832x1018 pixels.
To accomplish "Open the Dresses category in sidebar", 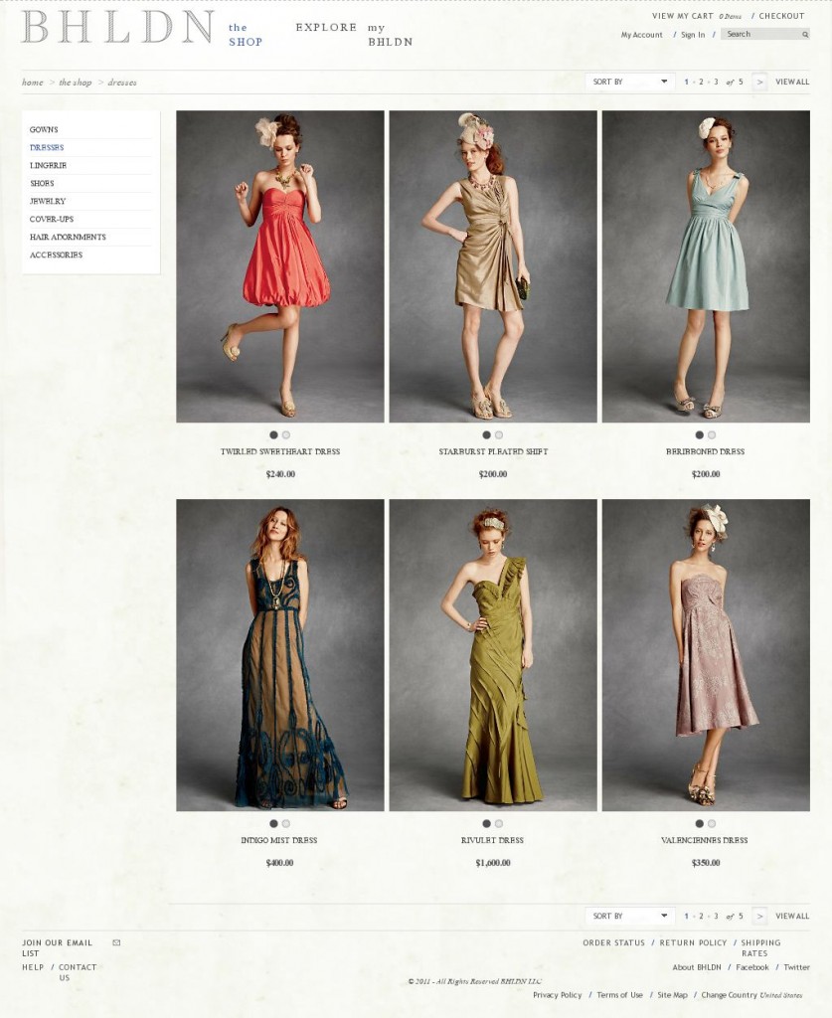I will [47, 147].
